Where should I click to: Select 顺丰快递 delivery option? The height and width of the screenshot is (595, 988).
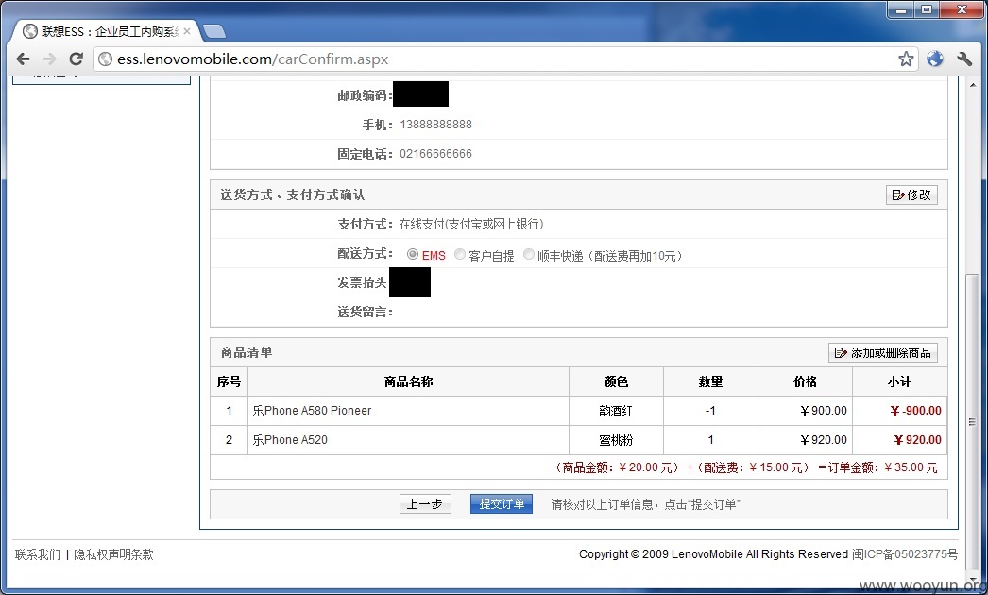[529, 254]
